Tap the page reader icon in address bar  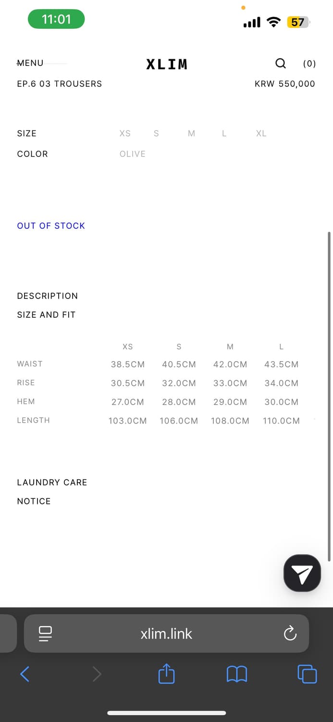coord(46,633)
